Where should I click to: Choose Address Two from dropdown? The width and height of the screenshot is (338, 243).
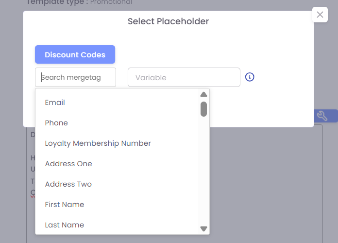[x=68, y=184]
